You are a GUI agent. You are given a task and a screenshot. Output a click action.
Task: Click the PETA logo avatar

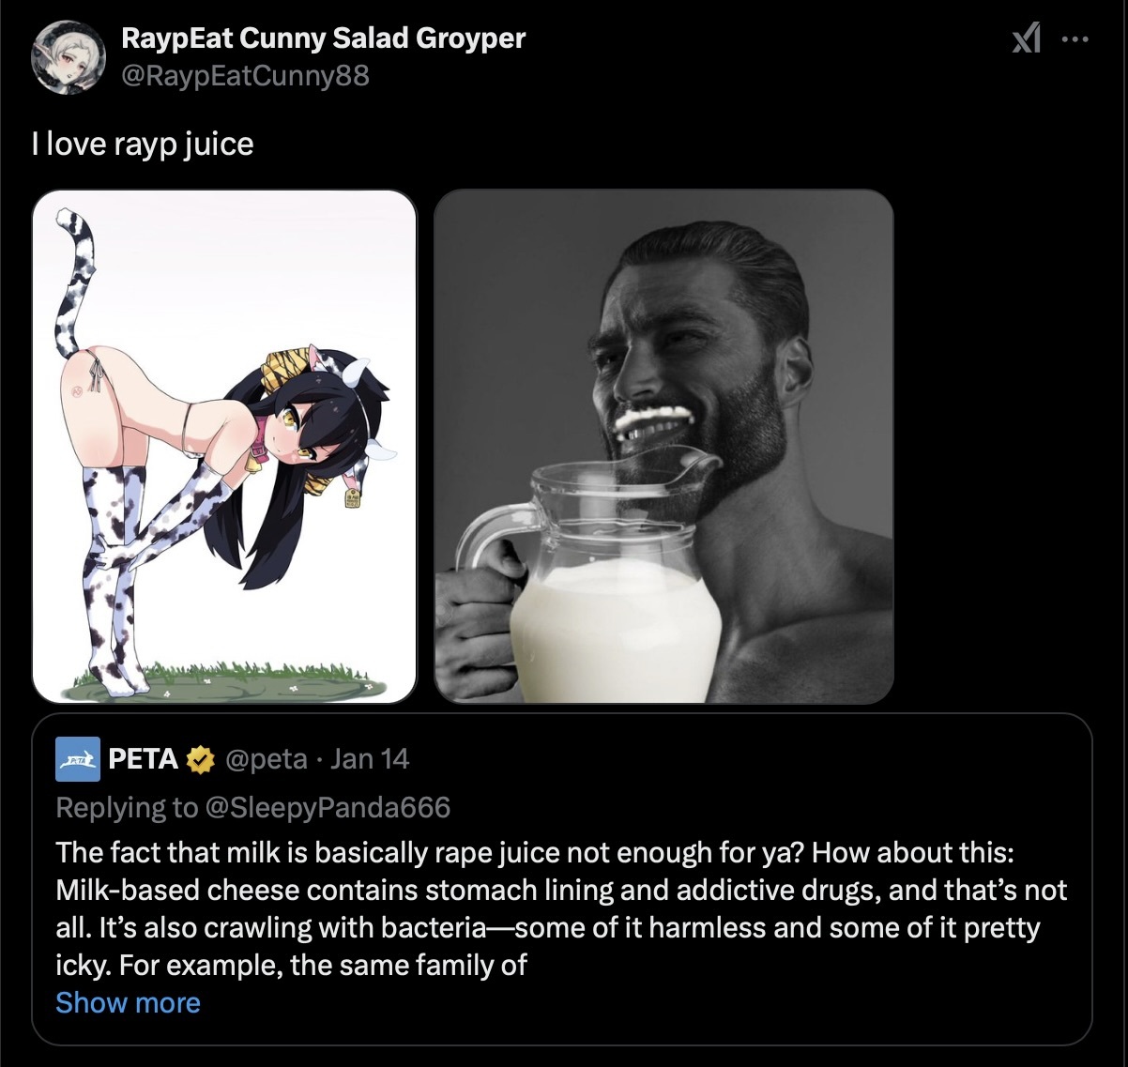[78, 759]
